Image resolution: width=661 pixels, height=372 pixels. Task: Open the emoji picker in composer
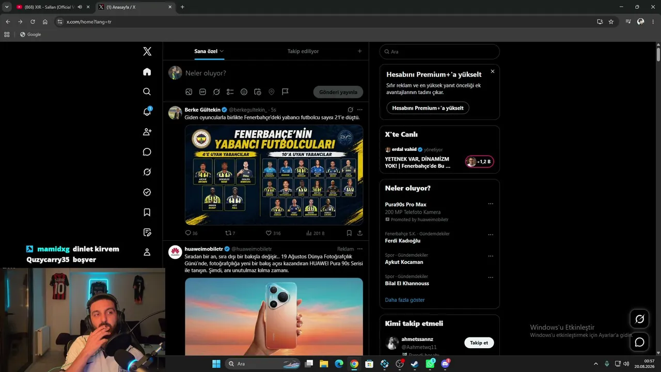pos(244,92)
